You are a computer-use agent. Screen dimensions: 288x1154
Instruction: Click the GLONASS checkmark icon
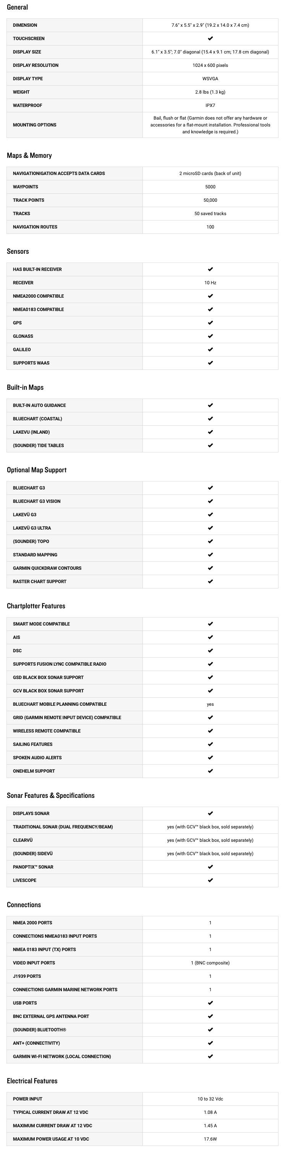[x=210, y=336]
